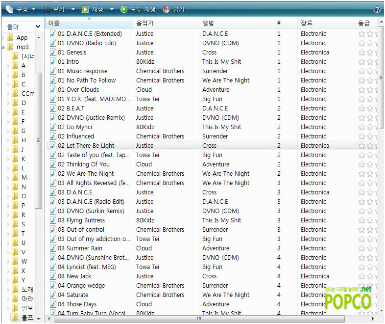Click first rating star for 02 B.E.A.T

pos(361,108)
